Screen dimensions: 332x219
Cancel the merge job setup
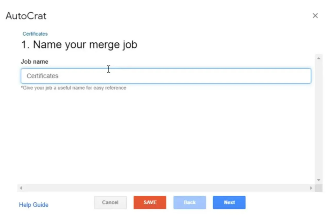[x=110, y=202]
